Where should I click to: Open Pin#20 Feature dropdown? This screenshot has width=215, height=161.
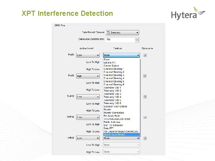click(x=121, y=138)
